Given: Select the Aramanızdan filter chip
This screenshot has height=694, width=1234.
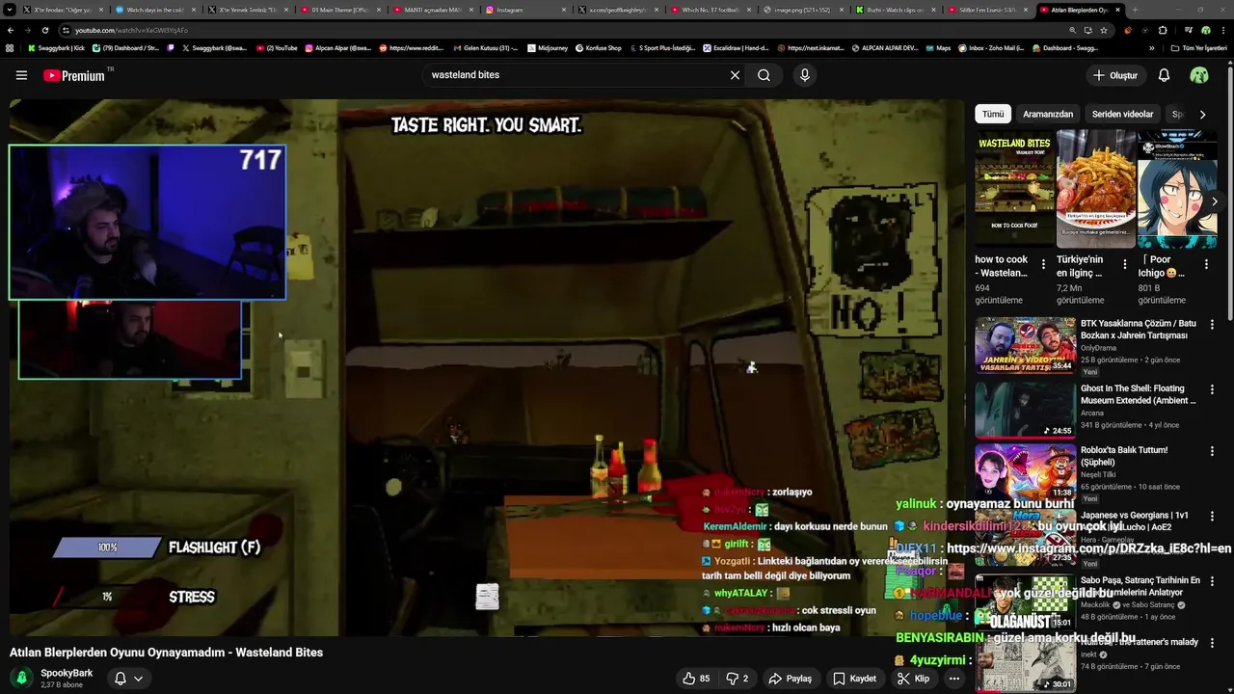Looking at the screenshot, I should pos(1048,114).
